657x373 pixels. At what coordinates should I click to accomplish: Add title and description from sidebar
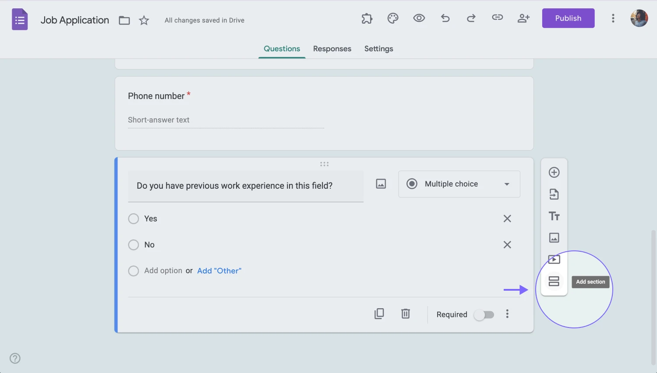click(554, 216)
